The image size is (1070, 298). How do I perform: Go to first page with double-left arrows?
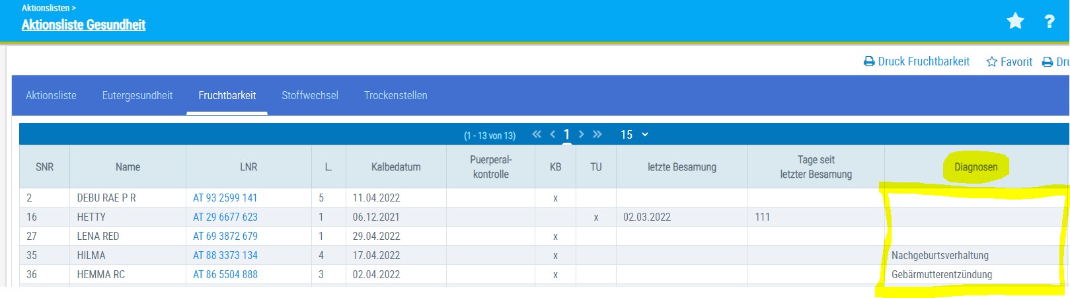tap(537, 134)
